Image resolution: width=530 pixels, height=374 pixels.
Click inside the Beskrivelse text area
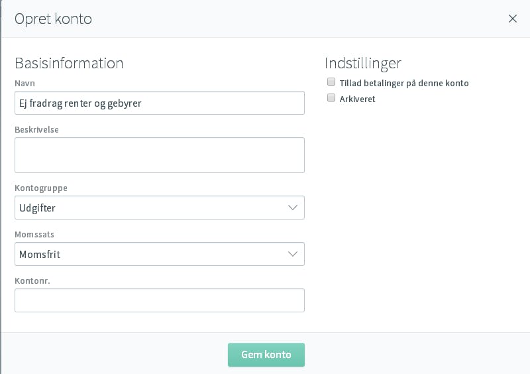coord(160,155)
